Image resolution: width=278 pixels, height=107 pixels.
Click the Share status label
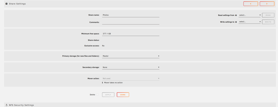click(94, 40)
